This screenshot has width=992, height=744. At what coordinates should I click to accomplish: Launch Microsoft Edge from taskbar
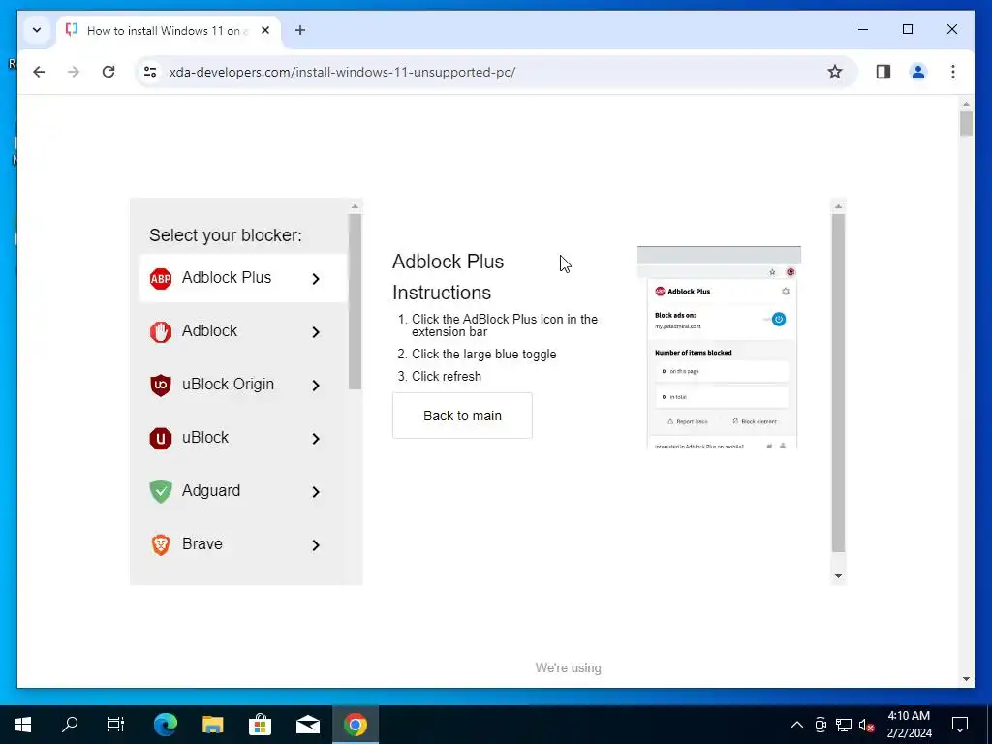point(166,725)
